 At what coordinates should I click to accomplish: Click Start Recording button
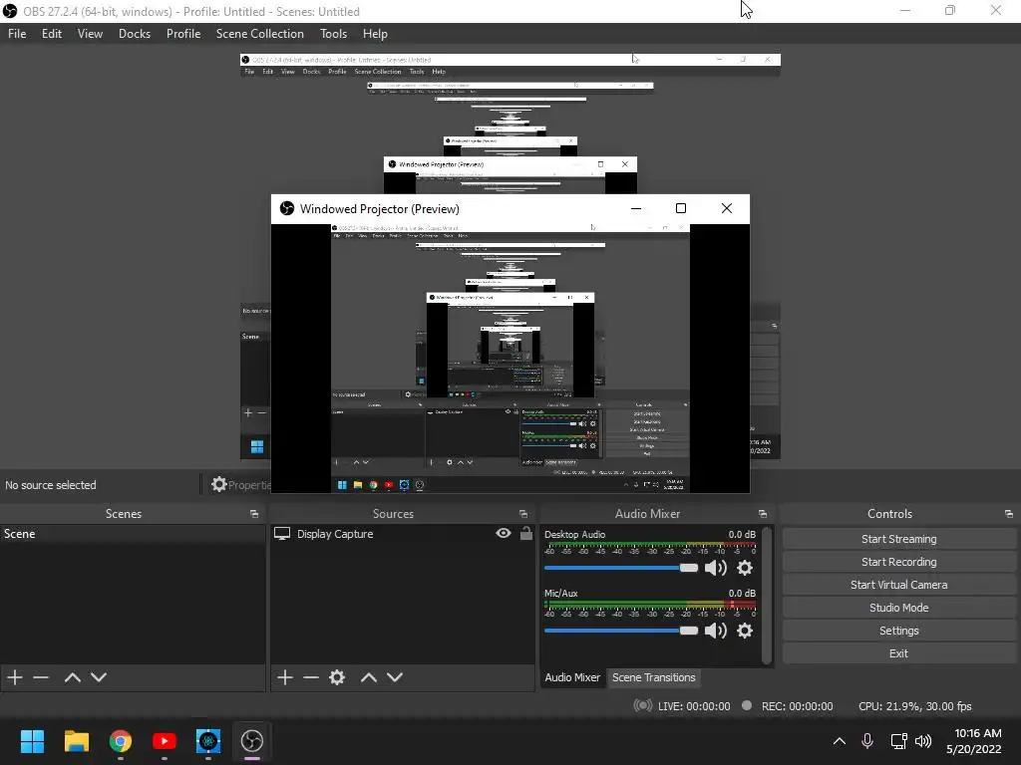(x=898, y=562)
